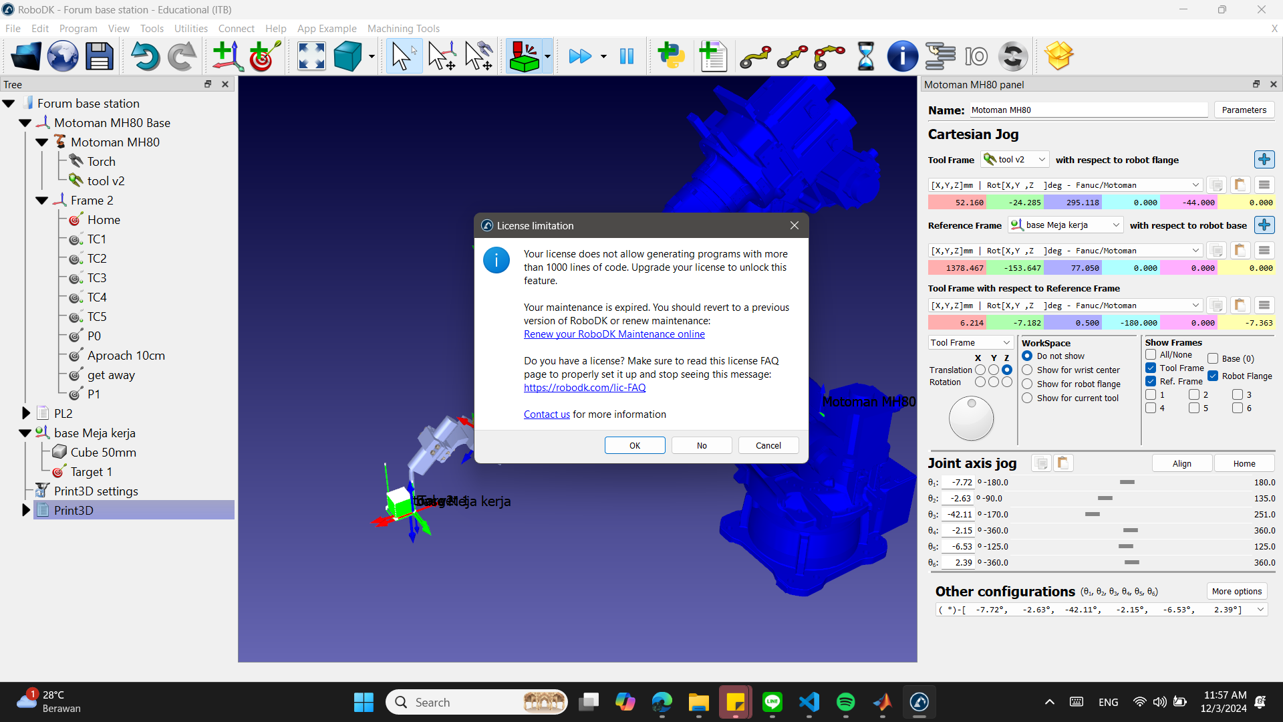Select Show for wrist center option
1283x722 pixels.
pyautogui.click(x=1027, y=370)
